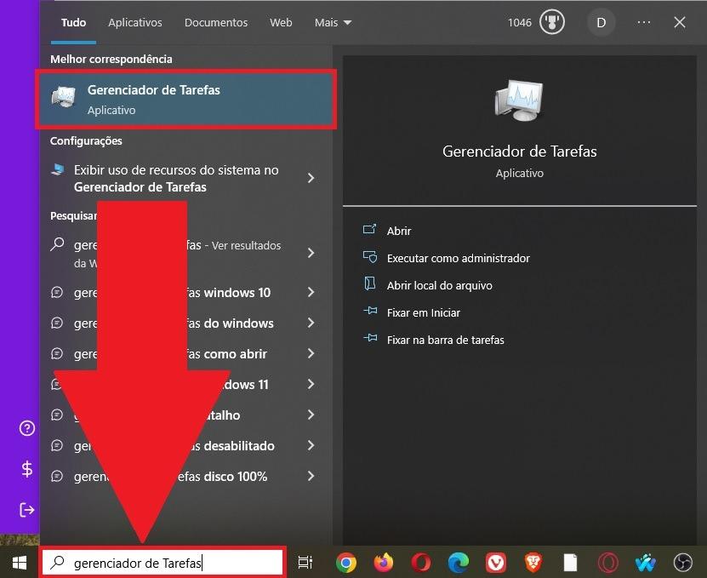Screen dimensions: 707x578
Task: Click the large Task Manager icon in preview pane
Action: [519, 100]
